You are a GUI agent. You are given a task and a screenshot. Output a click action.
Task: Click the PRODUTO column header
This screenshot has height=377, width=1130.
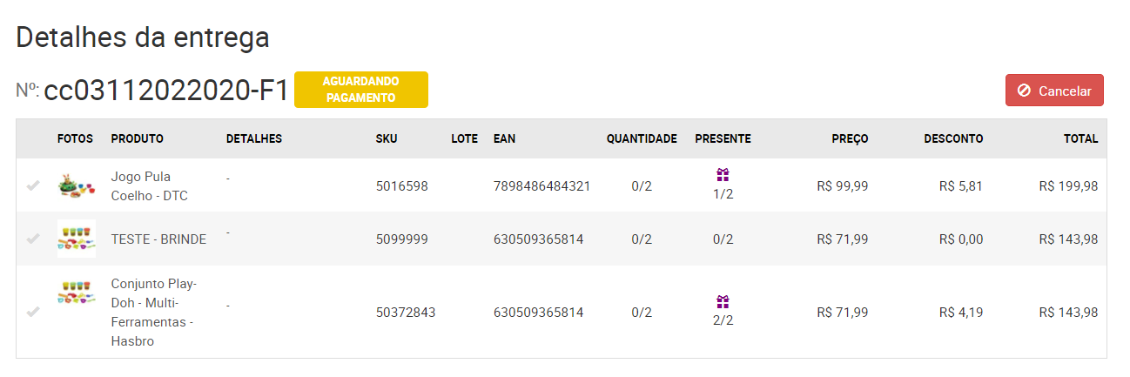137,138
